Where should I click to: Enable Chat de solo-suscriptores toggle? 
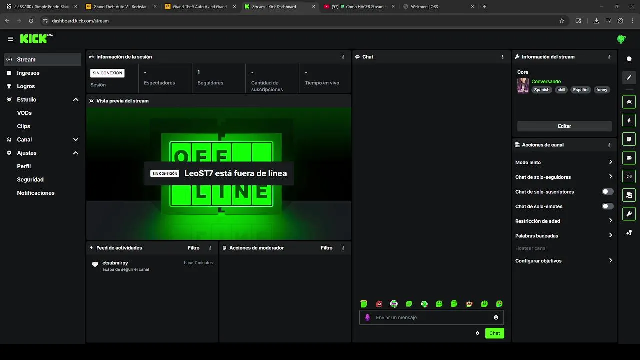[x=607, y=192]
